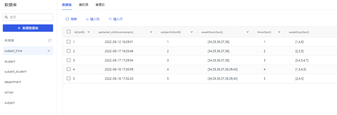Click the 插入列 insert column icon
The image size is (337, 115).
(x=87, y=19)
